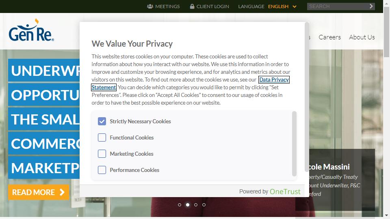Toggle the Strictly Necessary Cookies checkbox
This screenshot has width=390, height=219.
pos(102,121)
